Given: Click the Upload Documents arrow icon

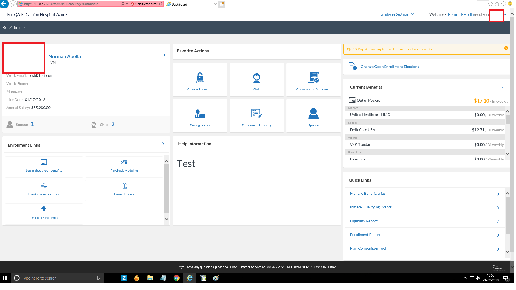Looking at the screenshot, I should point(44,209).
